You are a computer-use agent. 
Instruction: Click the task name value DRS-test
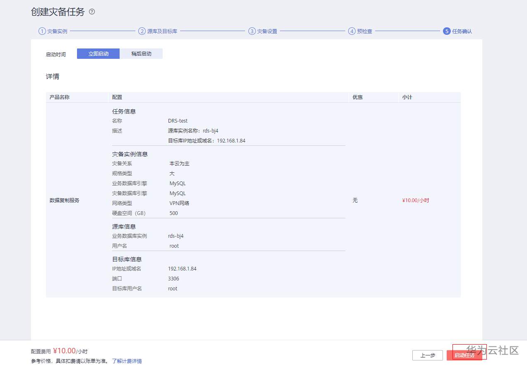point(178,121)
